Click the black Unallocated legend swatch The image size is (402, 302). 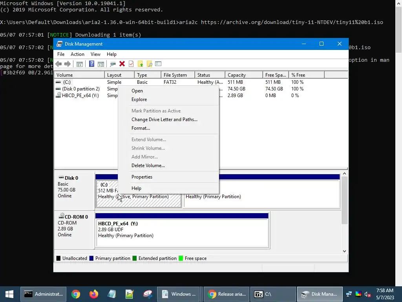point(58,258)
